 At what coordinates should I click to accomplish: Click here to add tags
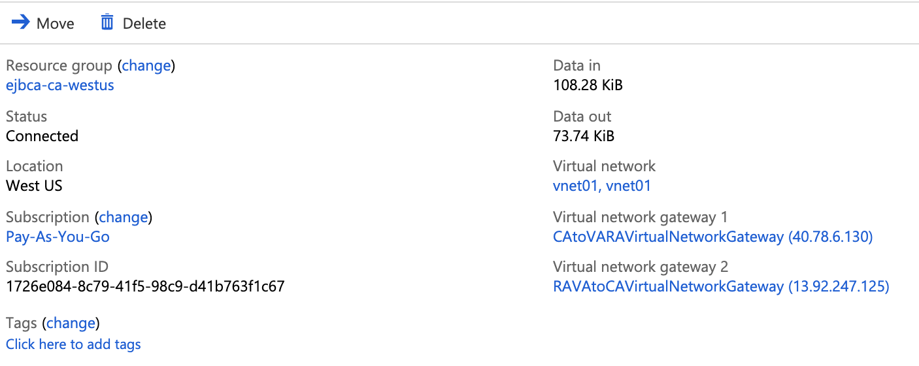click(73, 344)
